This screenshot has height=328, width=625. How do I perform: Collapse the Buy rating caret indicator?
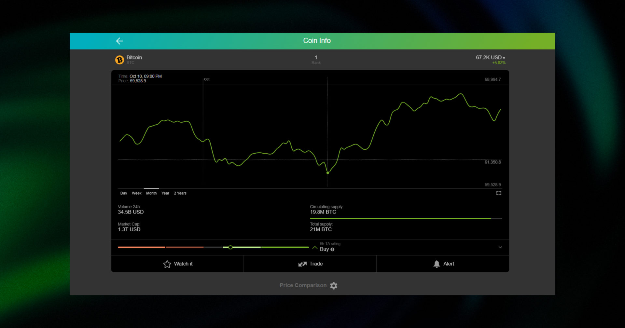click(x=315, y=247)
